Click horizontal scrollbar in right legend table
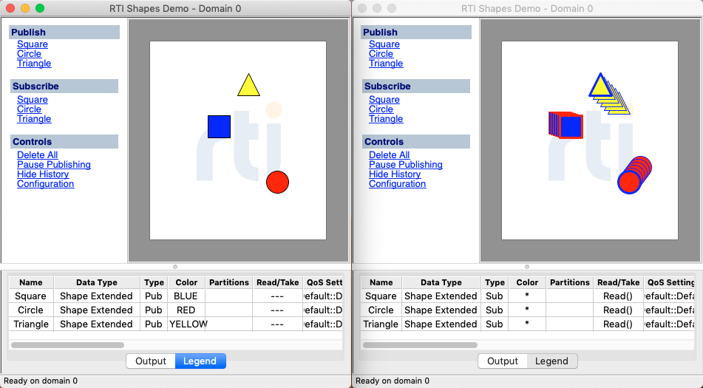The width and height of the screenshot is (703, 388). pyautogui.click(x=420, y=345)
